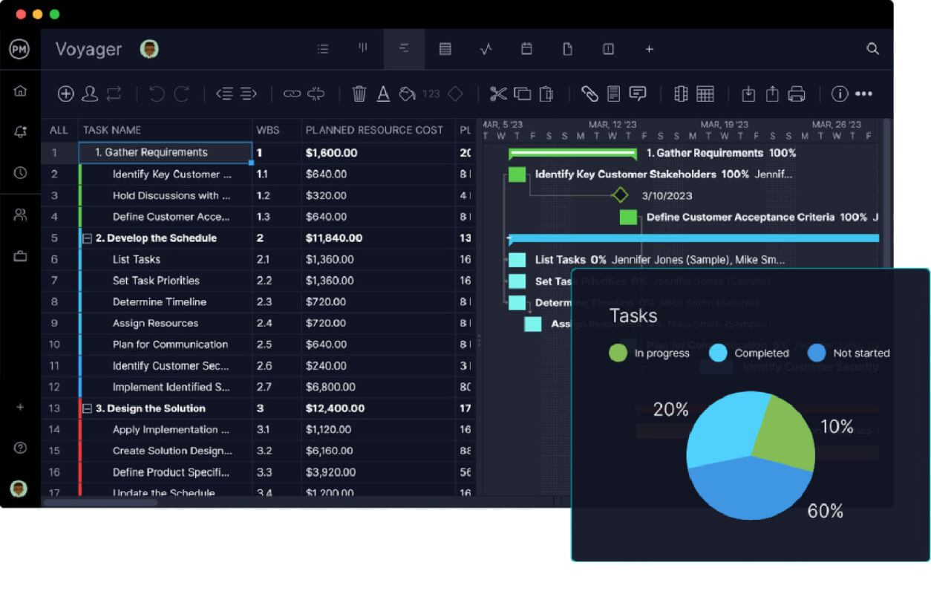
Task: Open the notifications bell in sidebar
Action: tap(21, 132)
